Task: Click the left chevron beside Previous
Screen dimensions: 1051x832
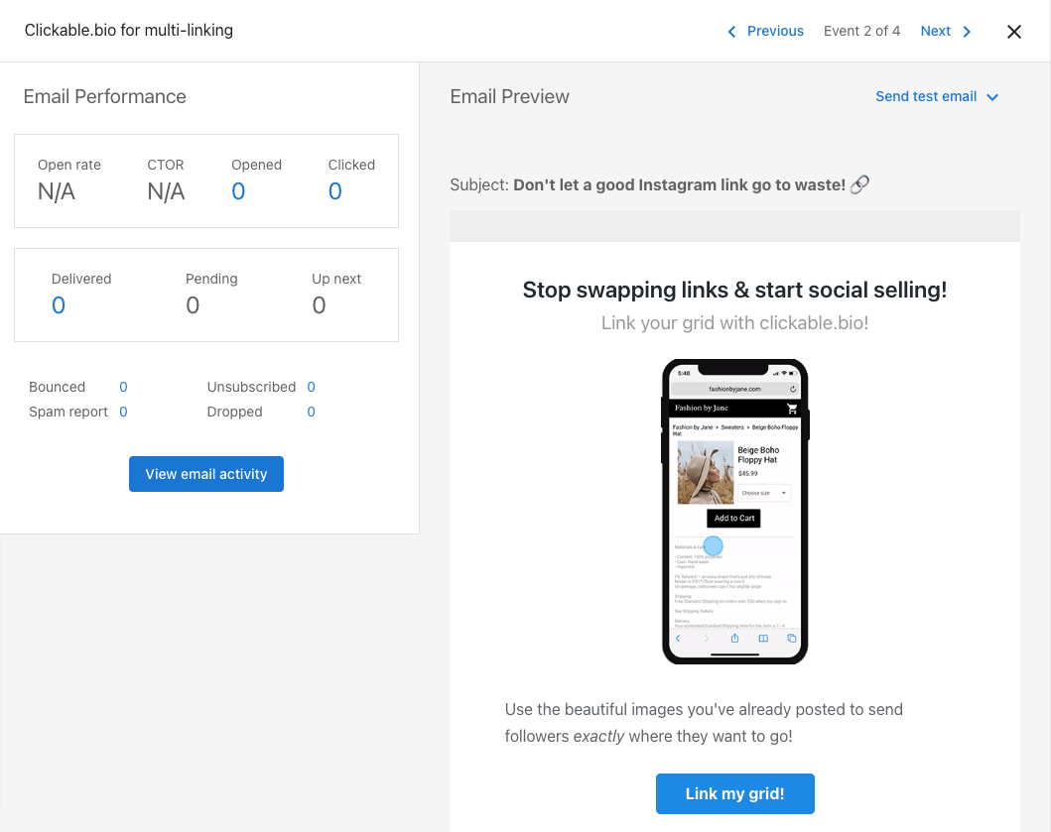Action: click(732, 32)
